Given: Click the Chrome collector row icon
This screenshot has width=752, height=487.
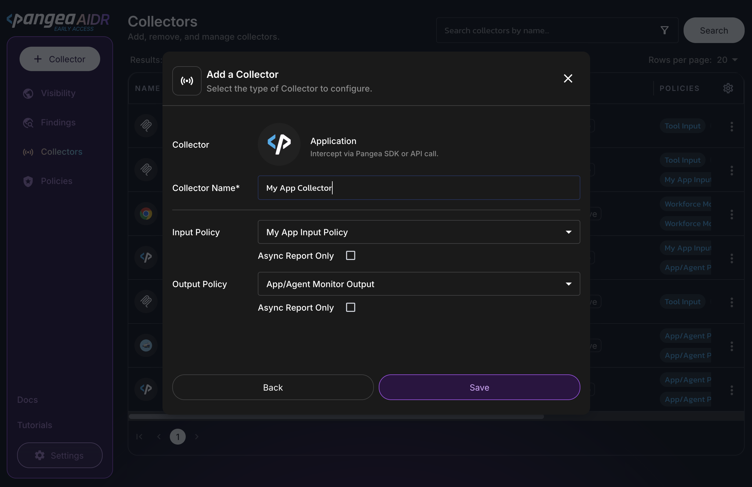Looking at the screenshot, I should 146,214.
